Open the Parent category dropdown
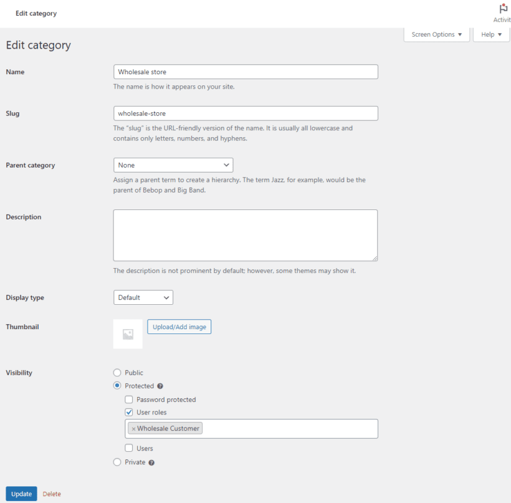Viewport: 511px width, 503px height. pyautogui.click(x=173, y=165)
